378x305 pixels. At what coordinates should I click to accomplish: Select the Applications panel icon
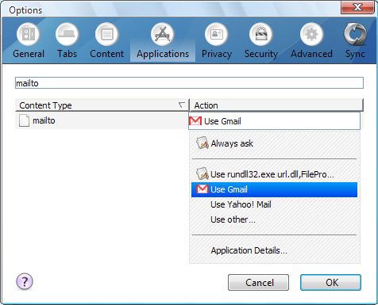click(x=163, y=34)
